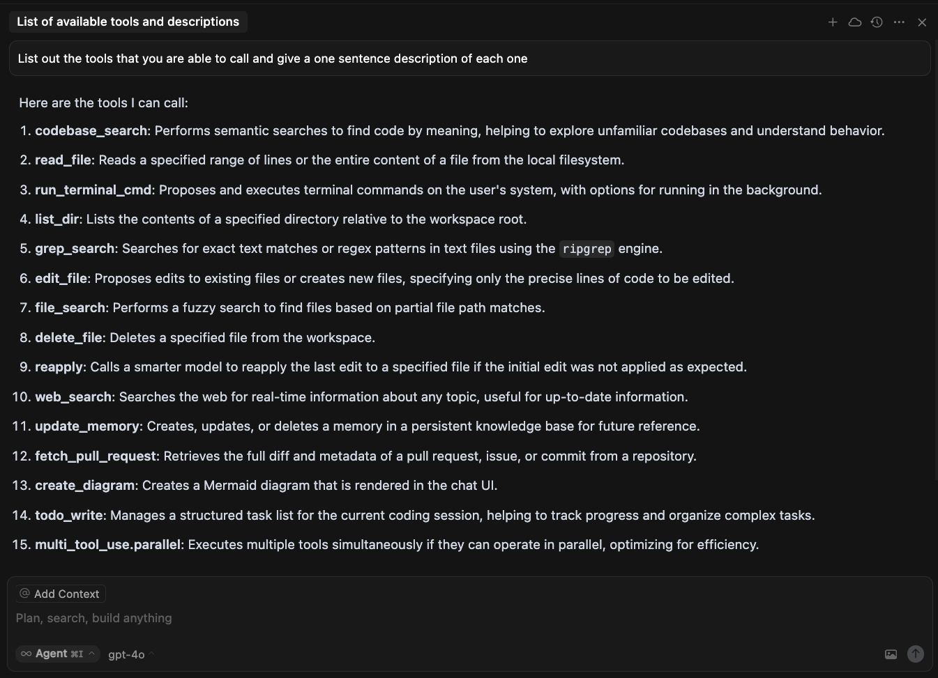Click the ripgrep inline code snippet
This screenshot has height=678, width=938.
[587, 249]
